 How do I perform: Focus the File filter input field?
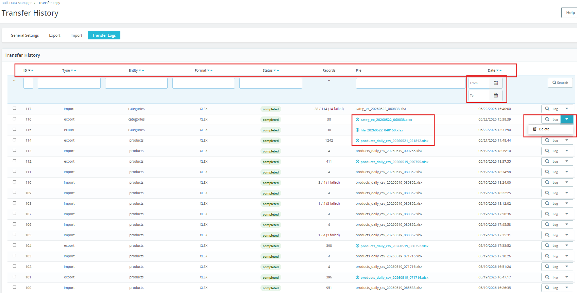pos(411,83)
